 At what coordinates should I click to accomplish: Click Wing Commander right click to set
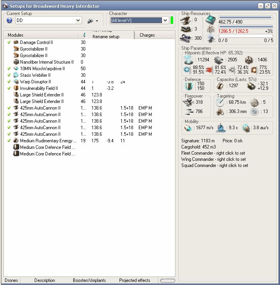coord(213,159)
